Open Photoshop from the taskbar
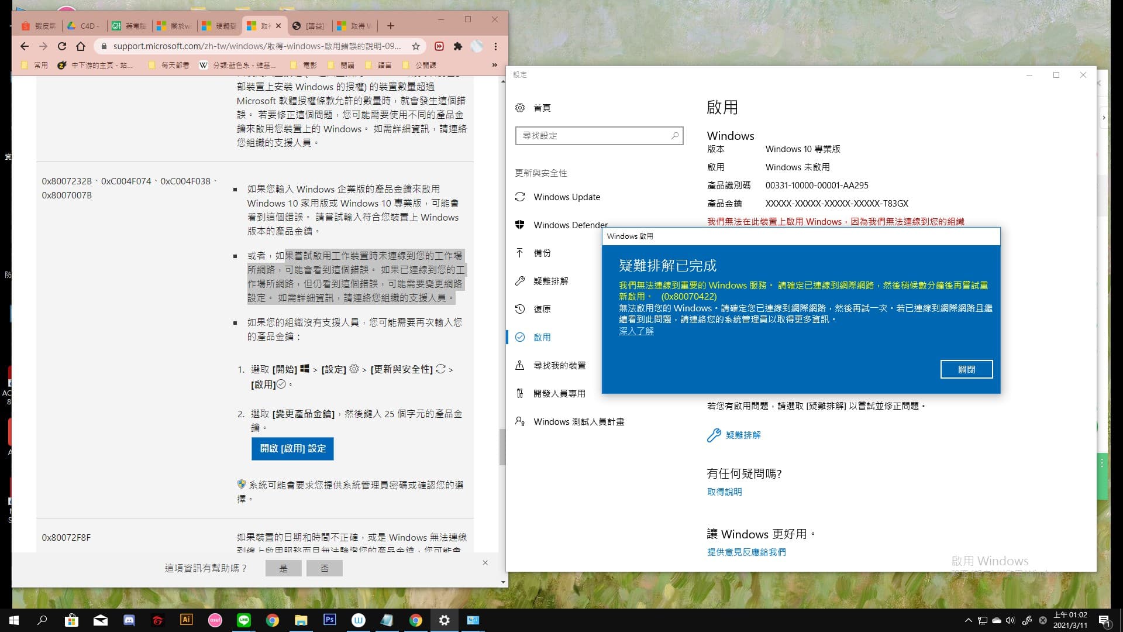Image resolution: width=1123 pixels, height=632 pixels. [330, 620]
